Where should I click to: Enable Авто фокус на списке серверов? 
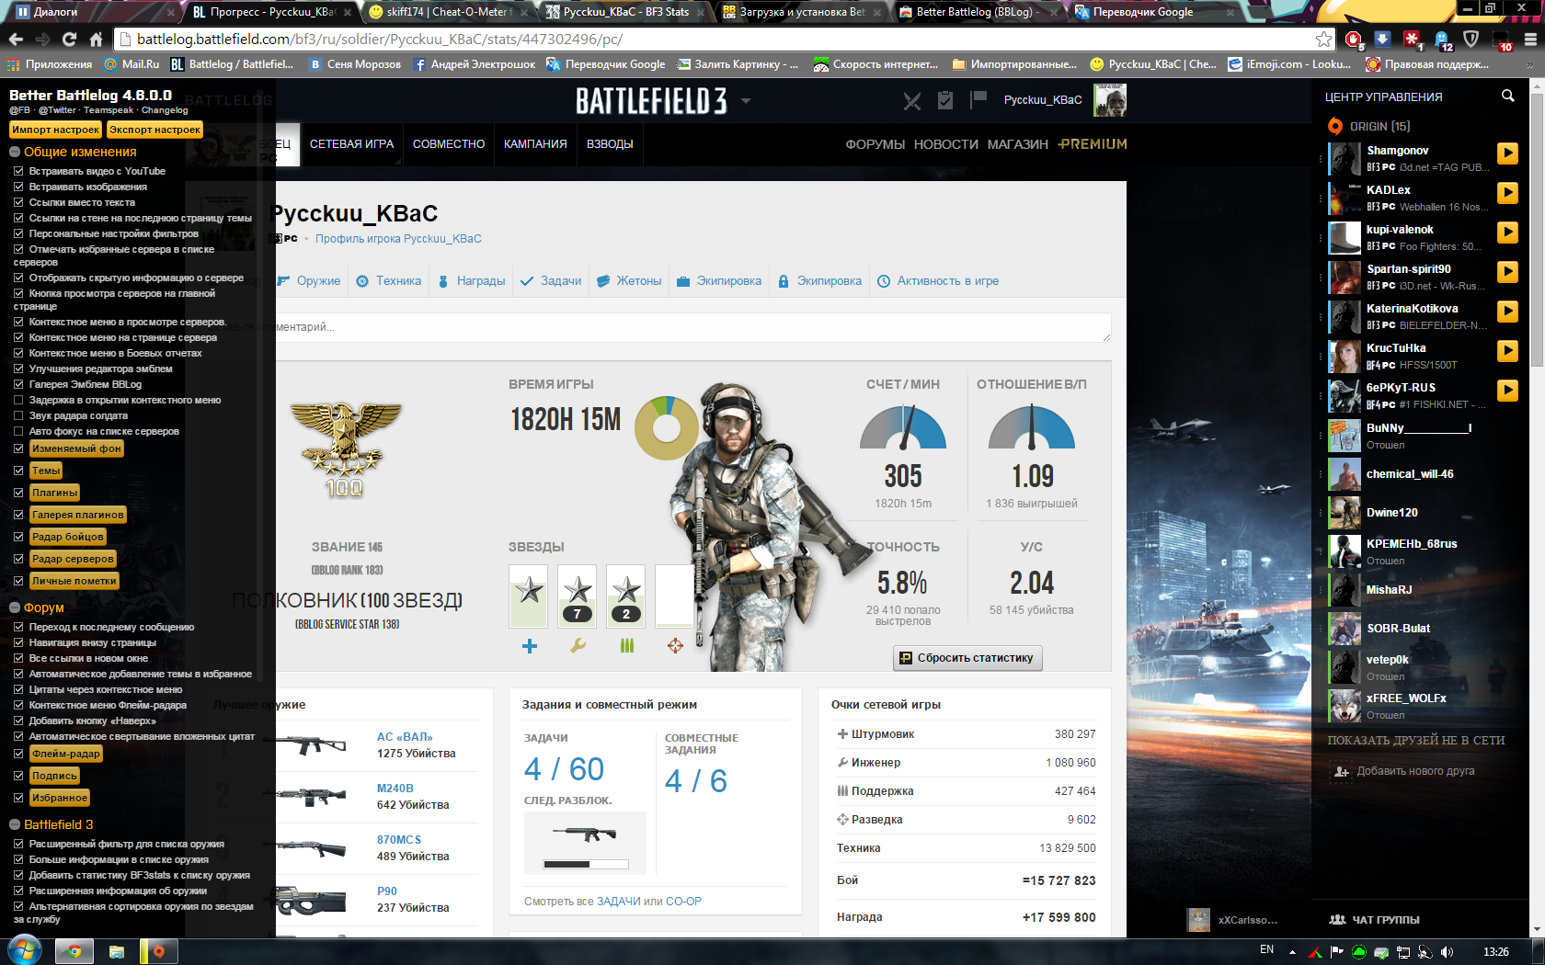18,431
